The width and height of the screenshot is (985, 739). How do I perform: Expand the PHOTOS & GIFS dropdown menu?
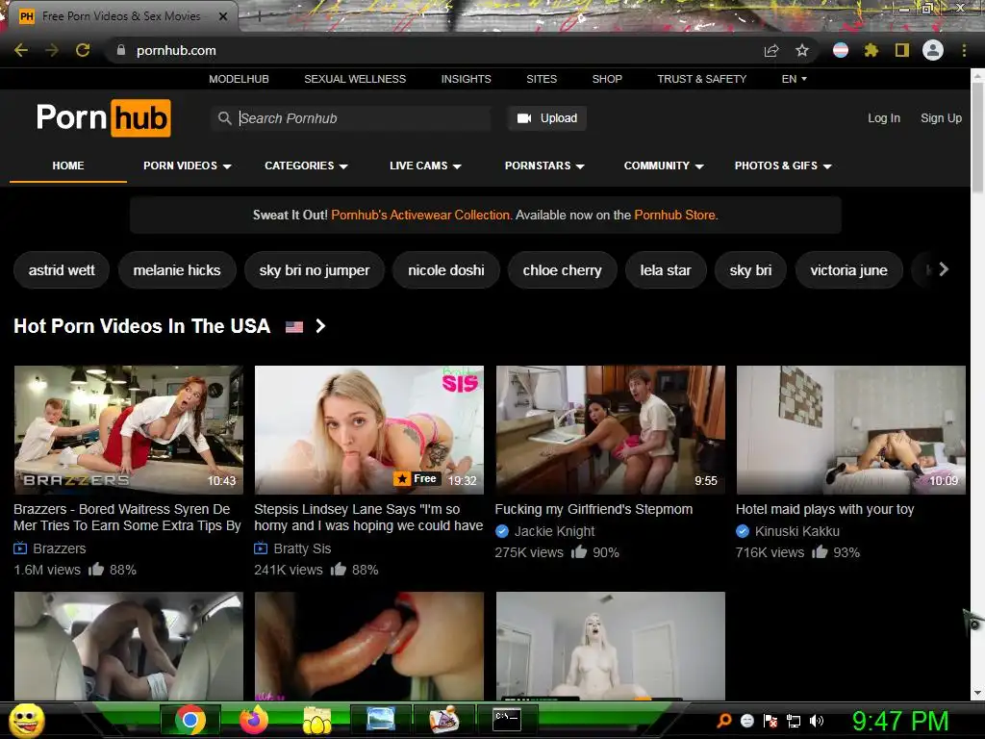(783, 166)
